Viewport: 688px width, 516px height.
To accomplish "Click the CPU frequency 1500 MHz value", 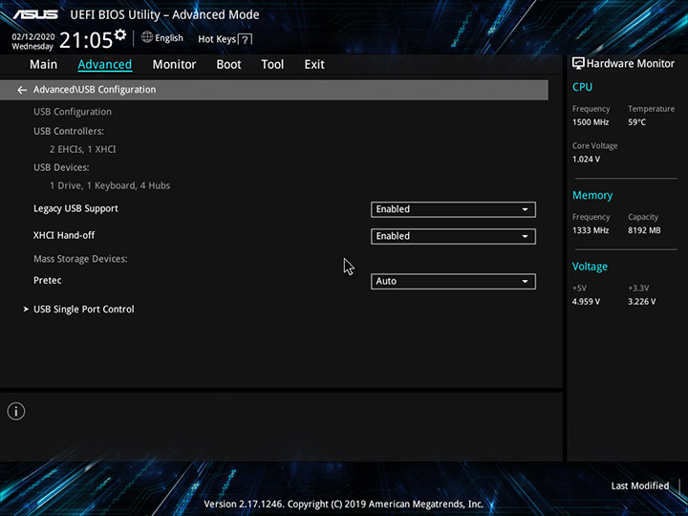I will pyautogui.click(x=591, y=122).
